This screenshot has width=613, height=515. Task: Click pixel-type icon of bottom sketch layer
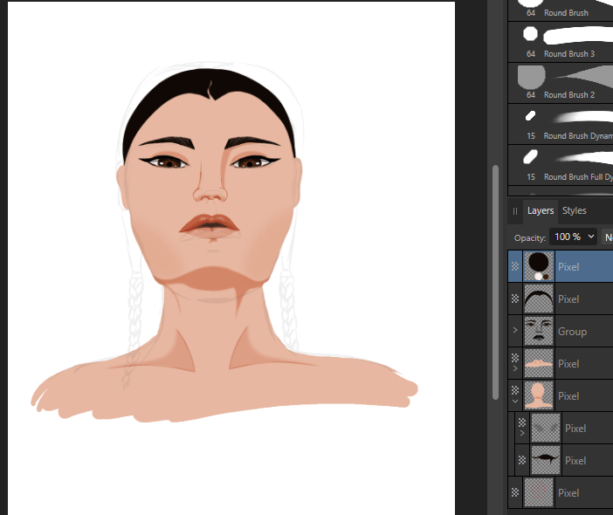[515, 492]
